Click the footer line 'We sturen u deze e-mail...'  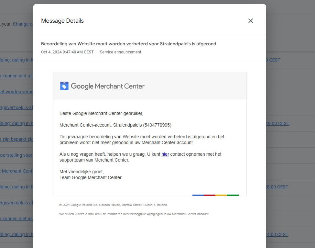pyautogui.click(x=134, y=214)
